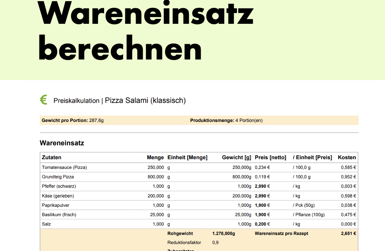Click the 'Reduktionsfaktor' label
Viewport: 385px width, 251px height.
184,243
